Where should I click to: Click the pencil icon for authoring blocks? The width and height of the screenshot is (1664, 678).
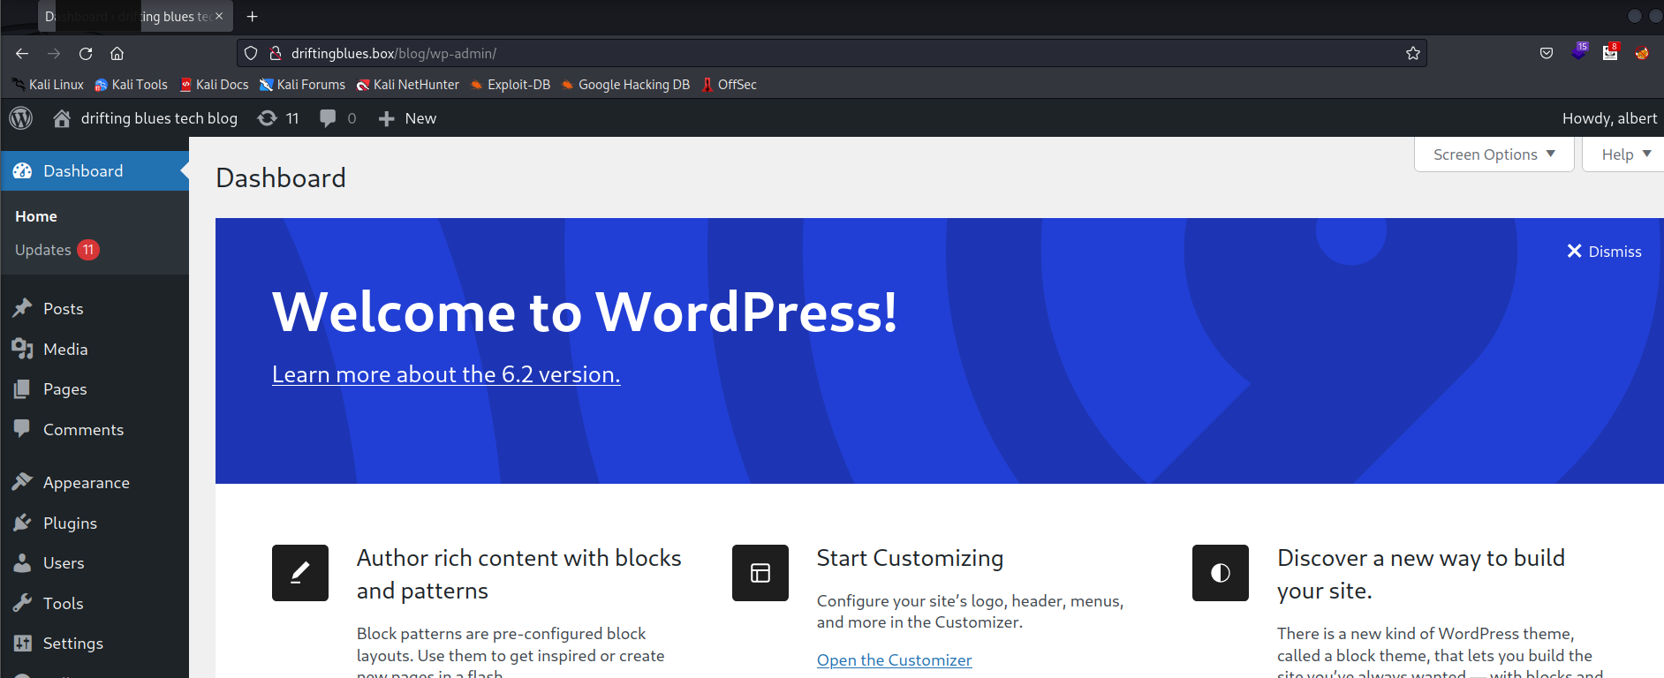300,573
